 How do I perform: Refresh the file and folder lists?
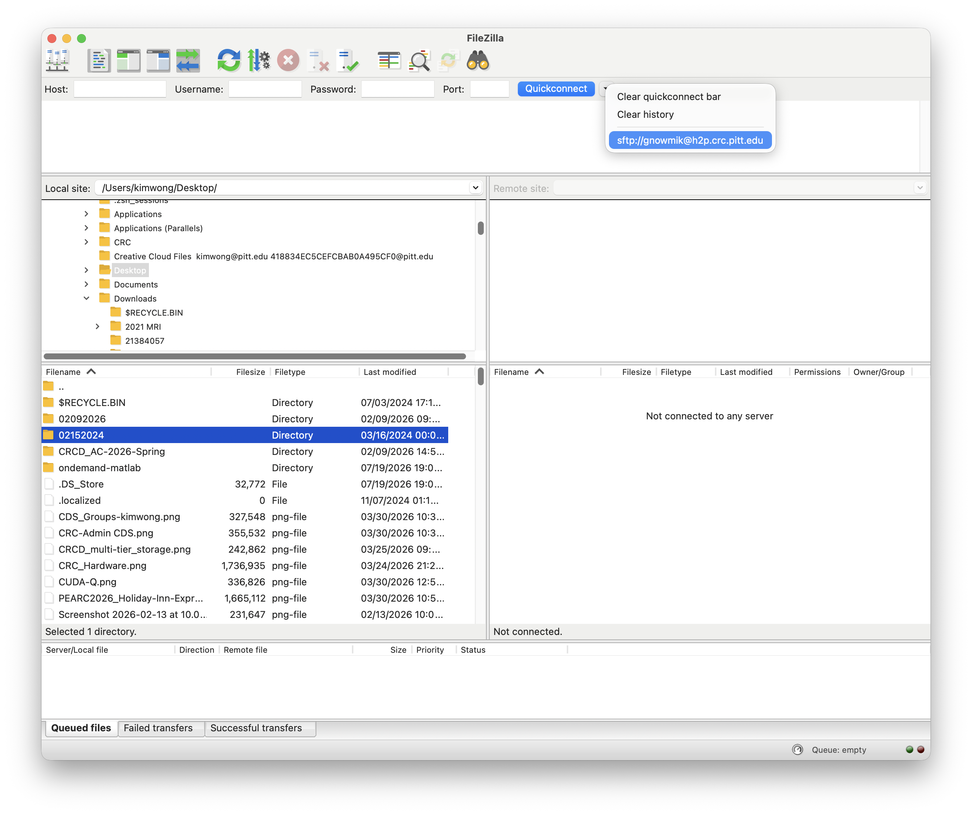[x=229, y=61]
